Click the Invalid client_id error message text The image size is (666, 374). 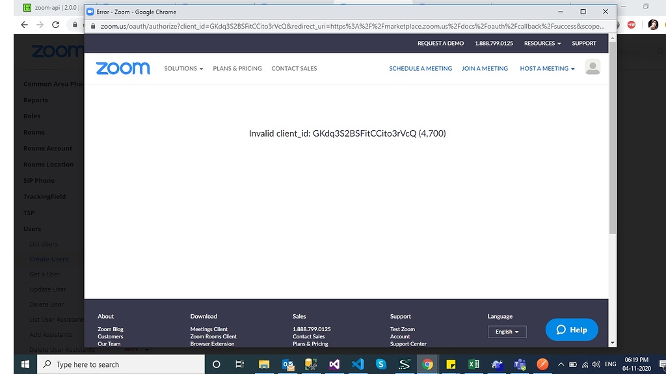pos(347,133)
